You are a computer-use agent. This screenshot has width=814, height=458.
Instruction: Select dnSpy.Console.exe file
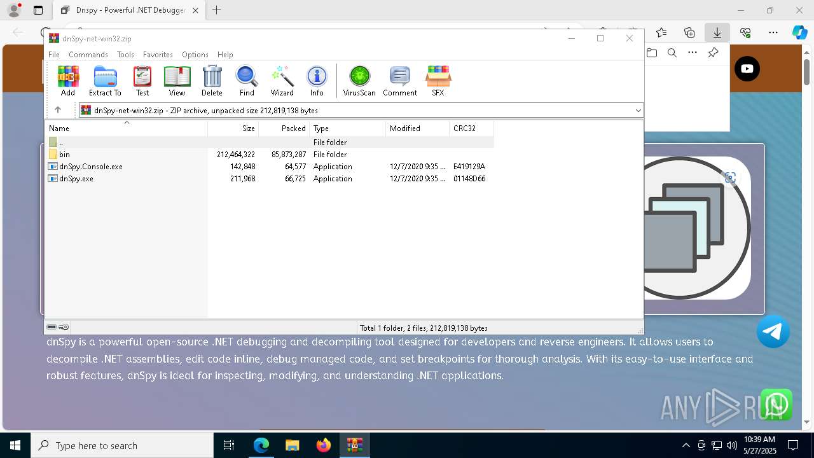pyautogui.click(x=270, y=167)
